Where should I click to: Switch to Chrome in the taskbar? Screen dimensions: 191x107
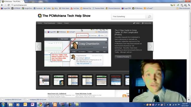(40, 105)
